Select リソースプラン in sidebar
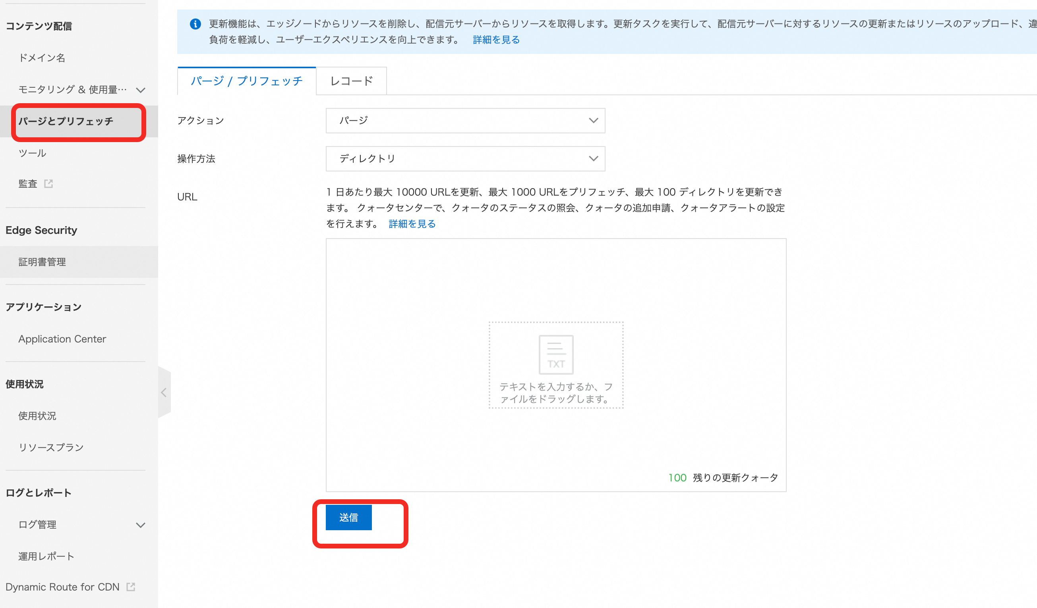This screenshot has width=1037, height=608. coord(50,447)
